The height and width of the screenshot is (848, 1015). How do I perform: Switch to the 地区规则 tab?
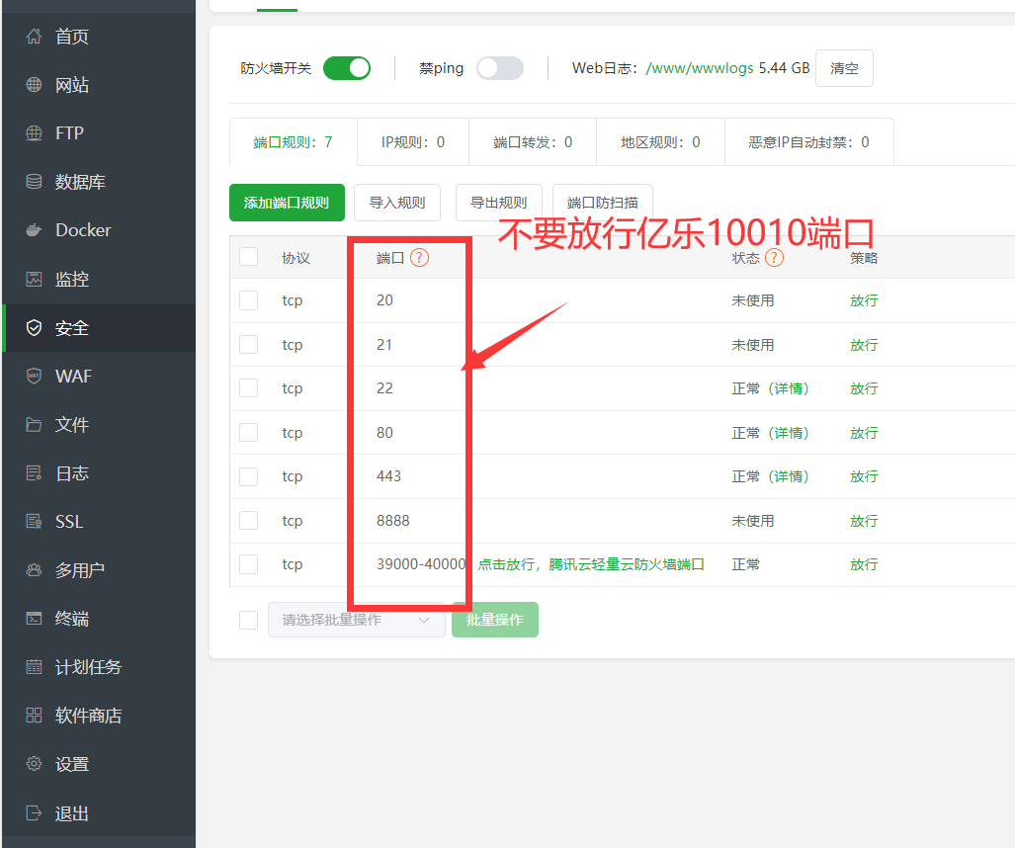click(x=660, y=141)
